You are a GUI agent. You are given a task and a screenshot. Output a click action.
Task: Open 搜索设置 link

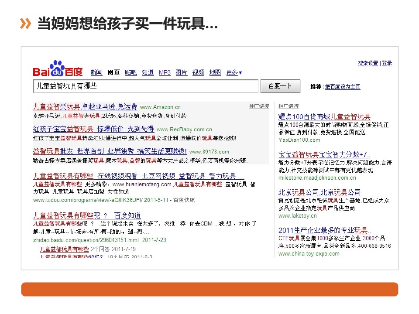(368, 63)
